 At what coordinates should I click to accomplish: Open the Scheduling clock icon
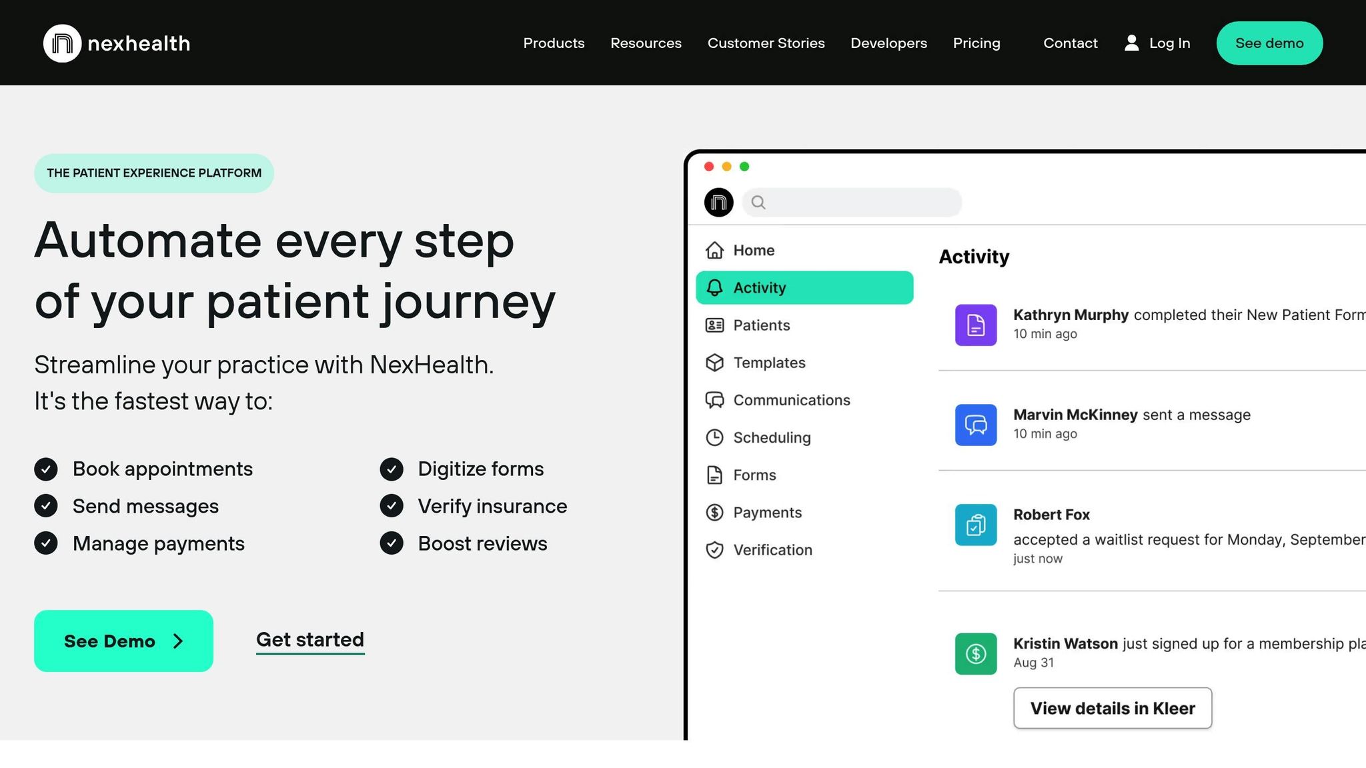[714, 437]
